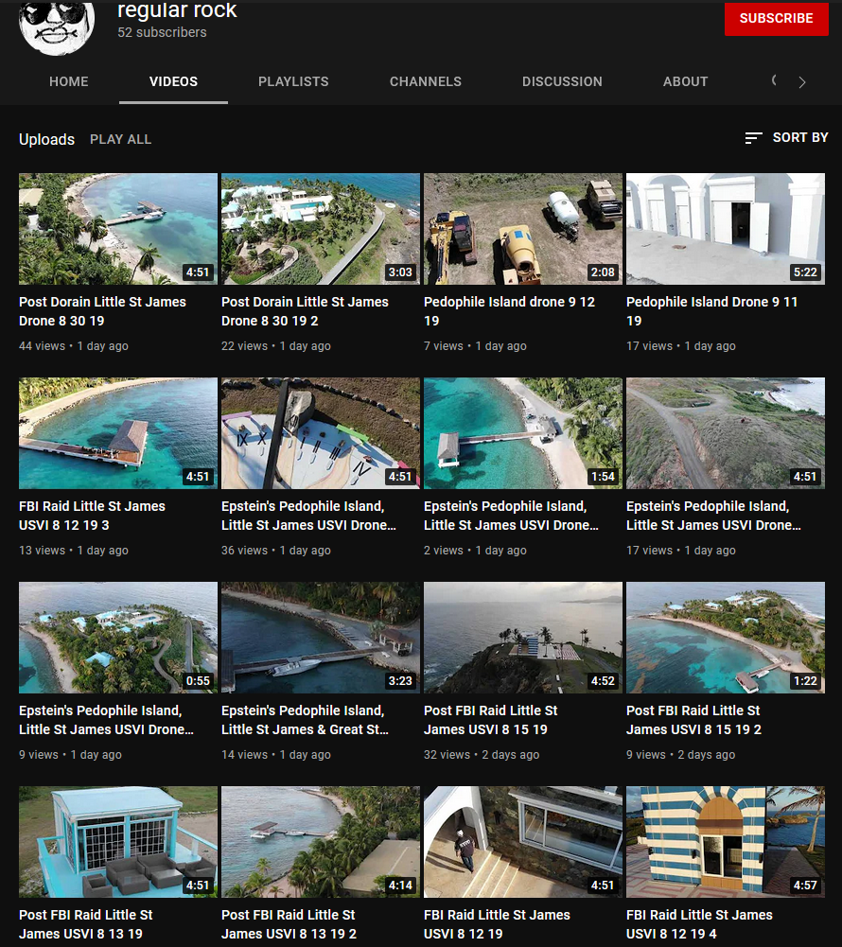Viewport: 842px width, 947px height.
Task: Click title Post Dorain Little St James Drone 8 30 19 2
Action: 305,311
